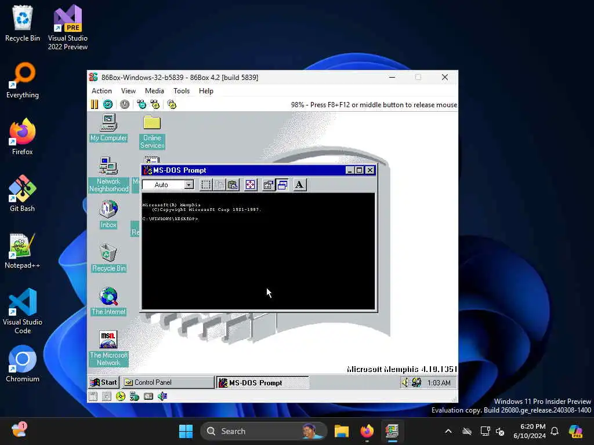The height and width of the screenshot is (445, 594).
Task: Open the Tools menu in 86Box
Action: coord(182,91)
